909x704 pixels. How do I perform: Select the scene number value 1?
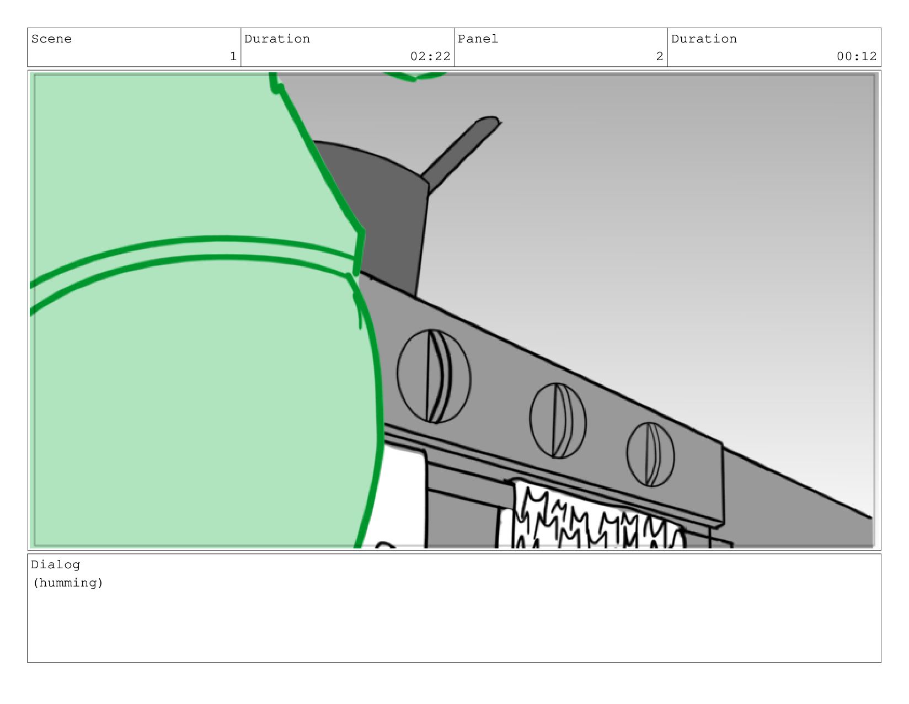point(233,56)
